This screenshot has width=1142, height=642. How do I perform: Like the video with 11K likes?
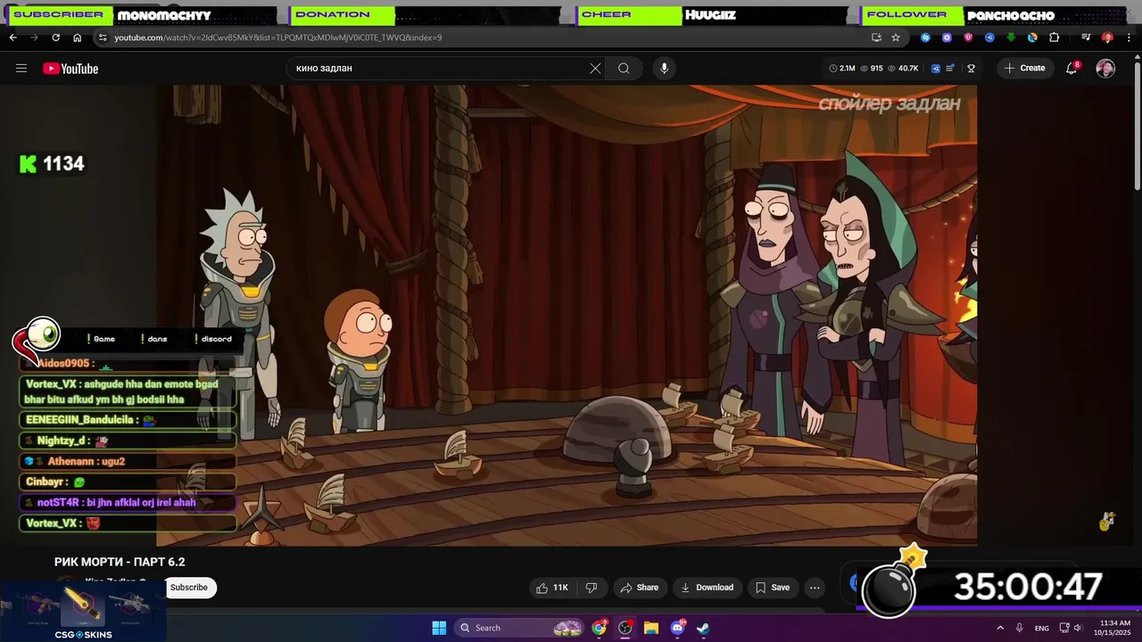click(x=551, y=588)
